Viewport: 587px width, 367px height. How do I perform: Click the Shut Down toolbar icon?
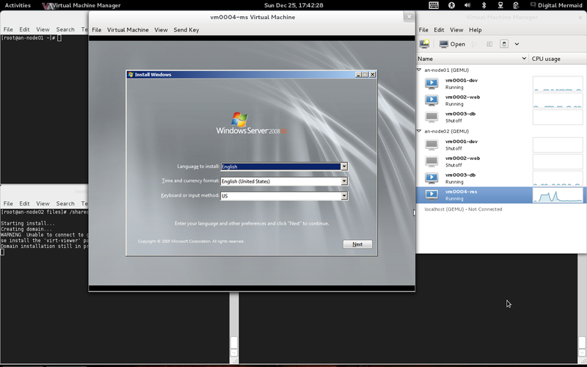(x=504, y=44)
